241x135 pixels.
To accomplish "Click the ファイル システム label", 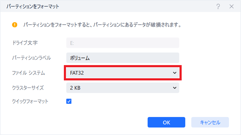I will coord(28,73).
